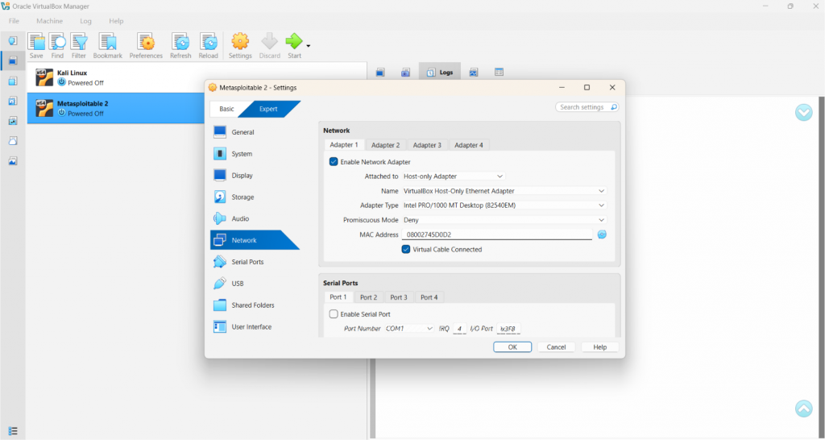The height and width of the screenshot is (440, 825).
Task: Open the Adapter Type dropdown
Action: point(504,205)
